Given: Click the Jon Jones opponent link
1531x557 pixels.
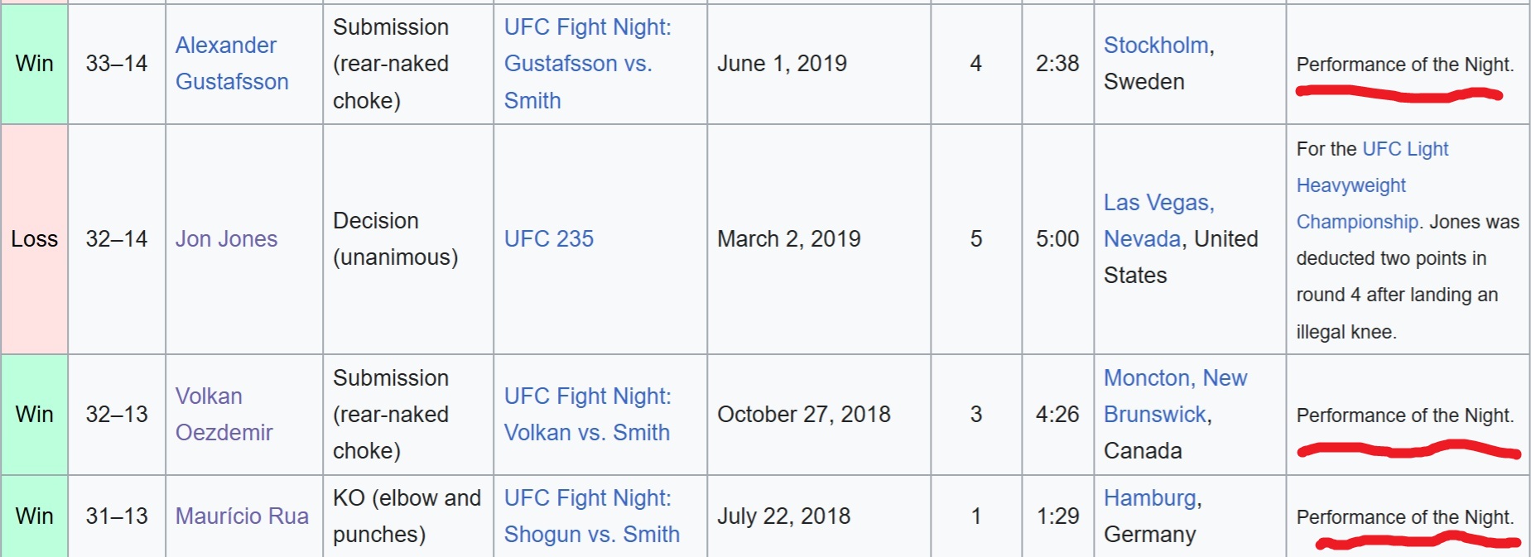Looking at the screenshot, I should click(x=226, y=239).
